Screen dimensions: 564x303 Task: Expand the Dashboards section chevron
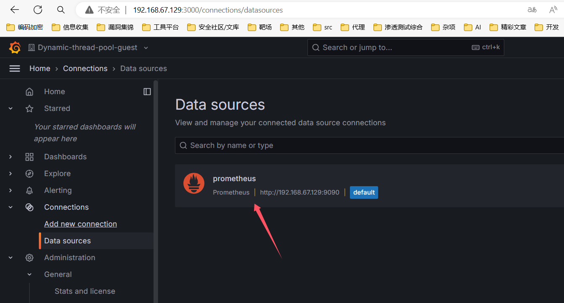click(x=11, y=157)
